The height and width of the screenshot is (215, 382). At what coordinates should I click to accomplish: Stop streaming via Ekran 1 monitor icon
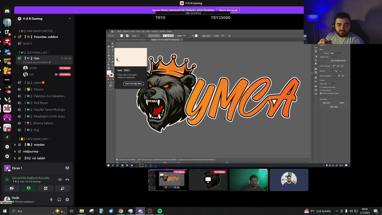(67, 168)
